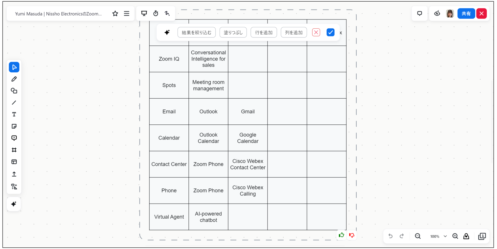Image resolution: width=497 pixels, height=249 pixels.
Task: Undo the last action
Action: pyautogui.click(x=390, y=236)
